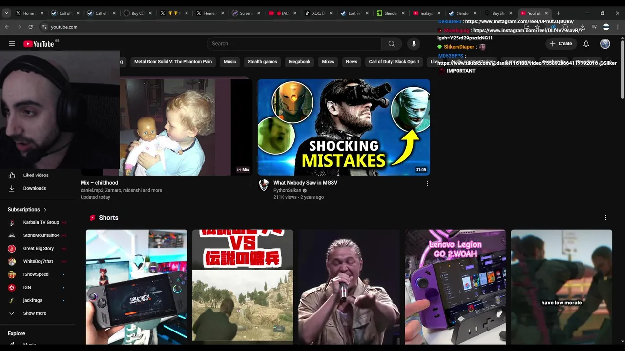Select the Mixes filter chip
Screen dimensions: 625x351
tap(328, 62)
